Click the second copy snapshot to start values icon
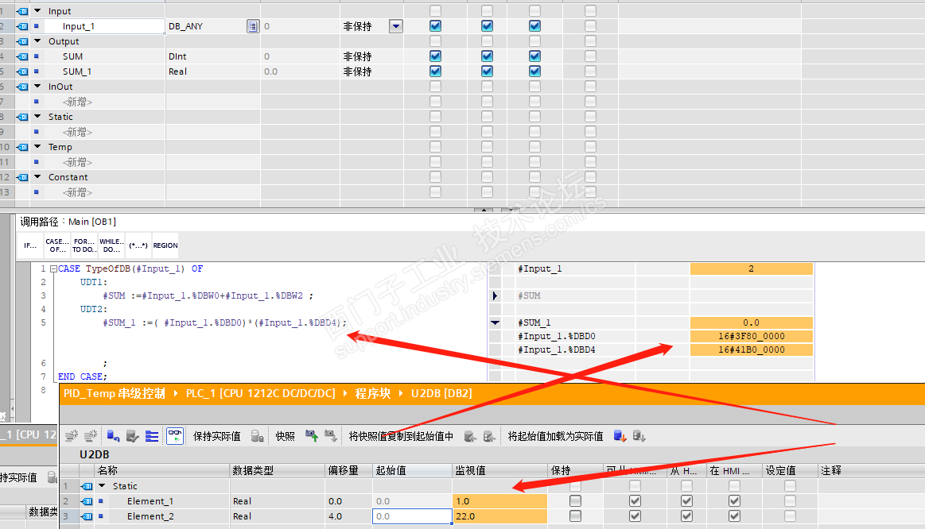The height and width of the screenshot is (529, 925). (x=489, y=437)
